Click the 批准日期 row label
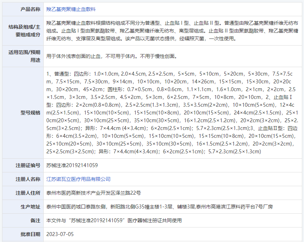 (30, 234)
